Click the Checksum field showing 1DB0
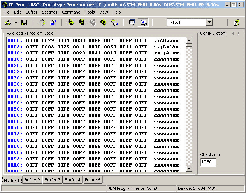This screenshot has height=193, width=246. [x=208, y=162]
